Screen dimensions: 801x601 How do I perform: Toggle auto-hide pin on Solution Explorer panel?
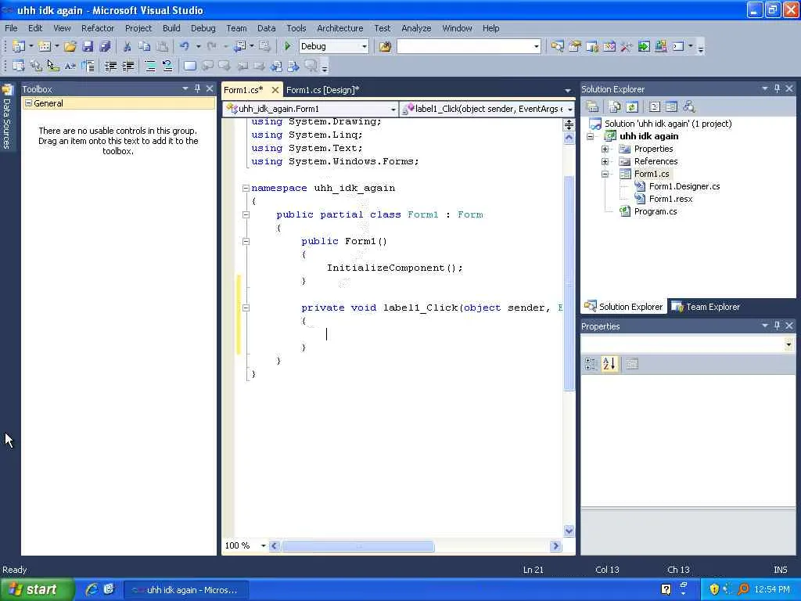pos(777,88)
